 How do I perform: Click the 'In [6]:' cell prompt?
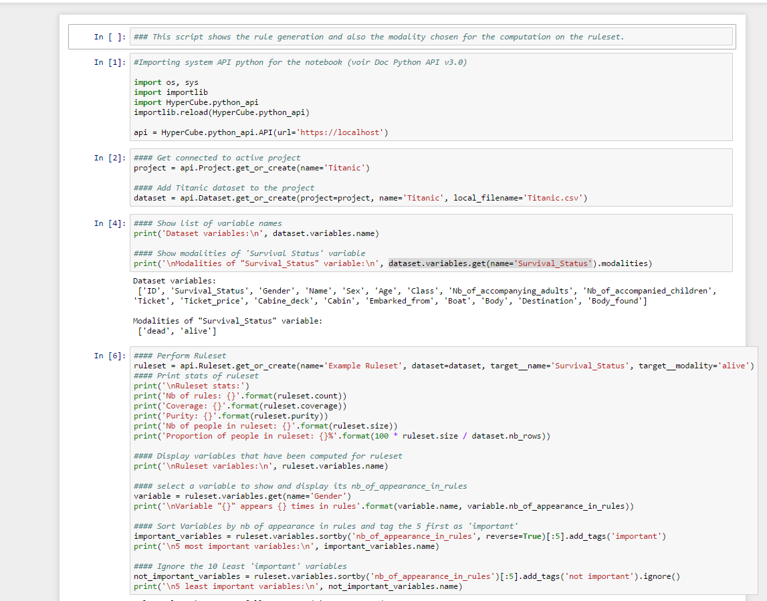[x=110, y=356]
